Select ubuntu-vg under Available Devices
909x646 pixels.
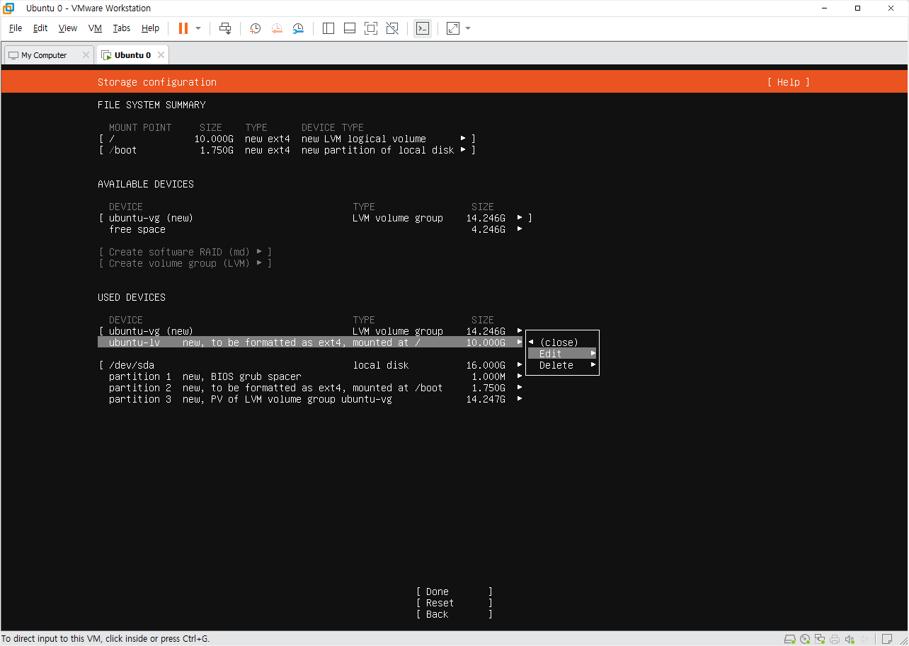click(315, 218)
